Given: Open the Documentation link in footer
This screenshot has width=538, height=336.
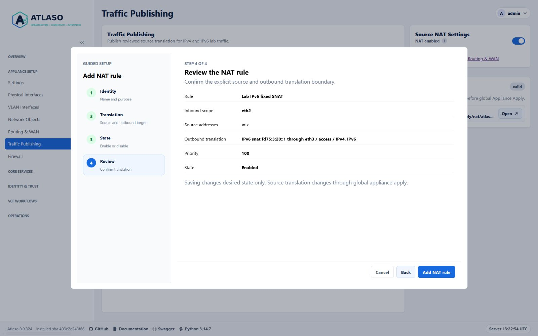Looking at the screenshot, I should click(x=131, y=329).
